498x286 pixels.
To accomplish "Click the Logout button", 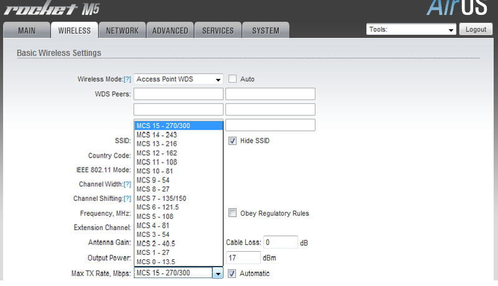I will point(476,29).
